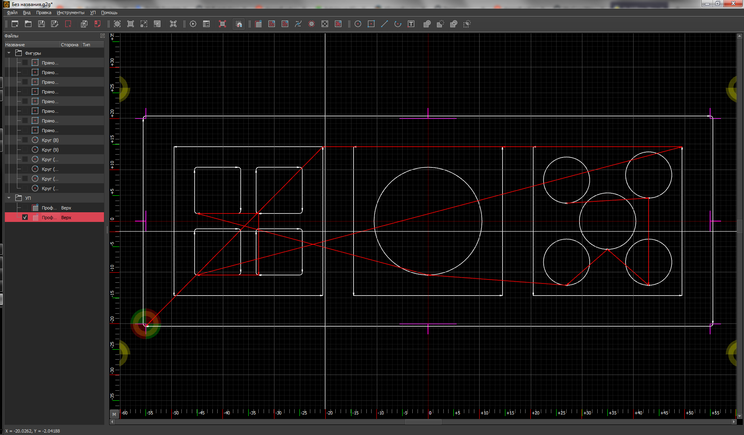
Task: Select the Drill toolpath red circle icon
Action: coord(312,24)
